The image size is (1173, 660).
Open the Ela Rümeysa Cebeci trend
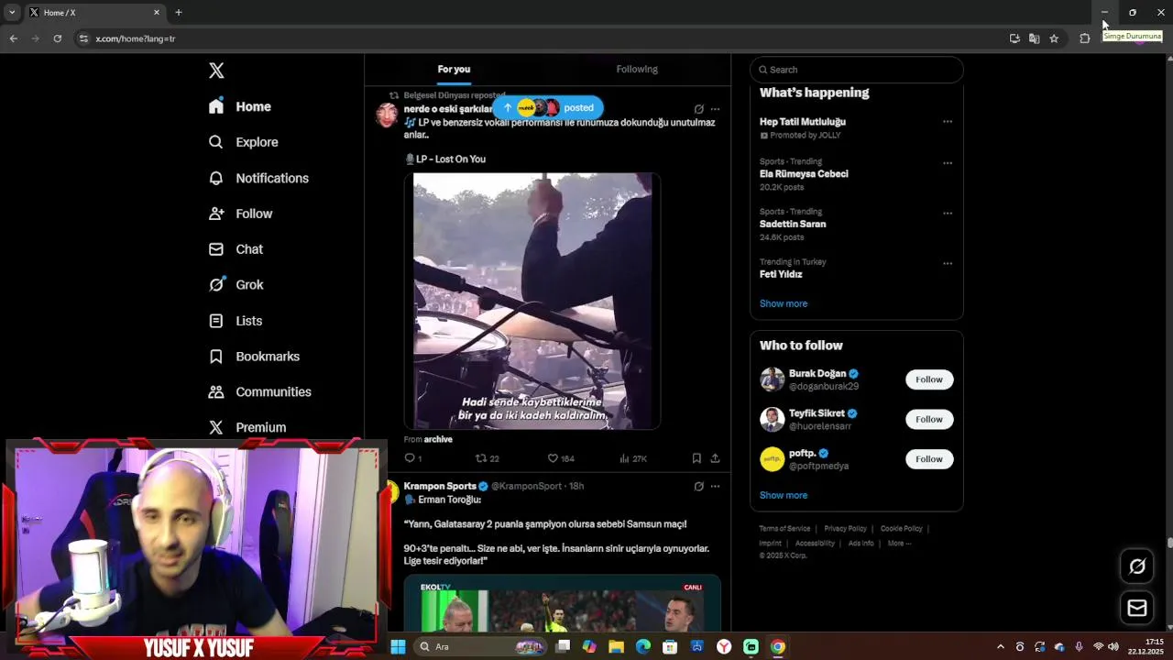click(804, 174)
